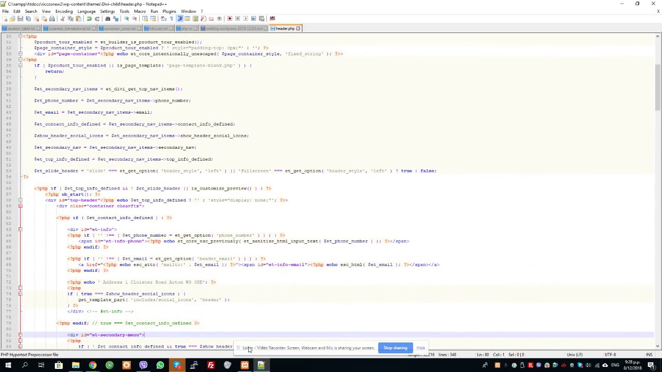Click the Zoom Out toolbar icon
Image resolution: width=662 pixels, height=372 pixels.
pos(134,19)
